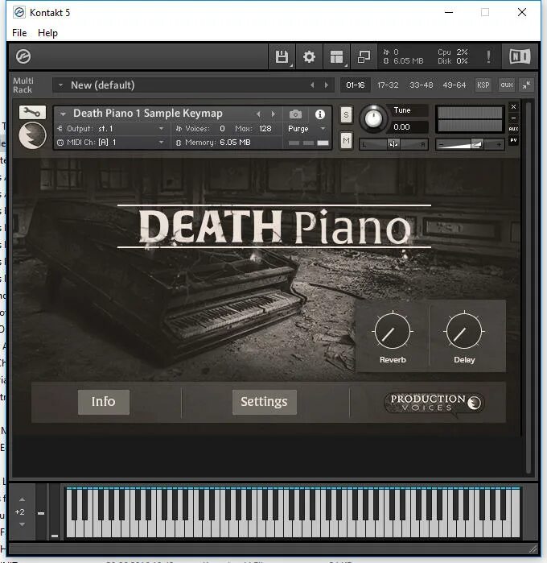Shift keyboard octave down with arrow
The width and height of the screenshot is (547, 563).
point(23,524)
